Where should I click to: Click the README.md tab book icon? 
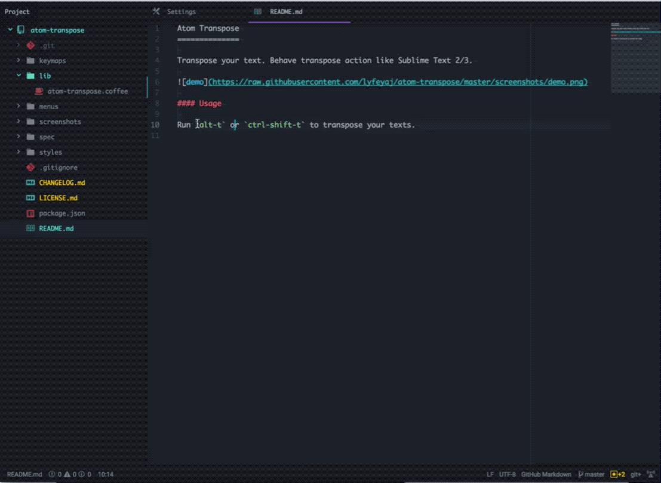click(x=257, y=11)
